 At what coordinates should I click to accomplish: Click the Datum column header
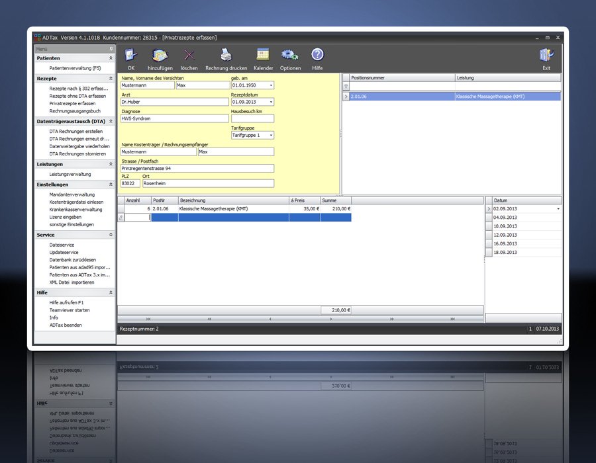pyautogui.click(x=526, y=200)
